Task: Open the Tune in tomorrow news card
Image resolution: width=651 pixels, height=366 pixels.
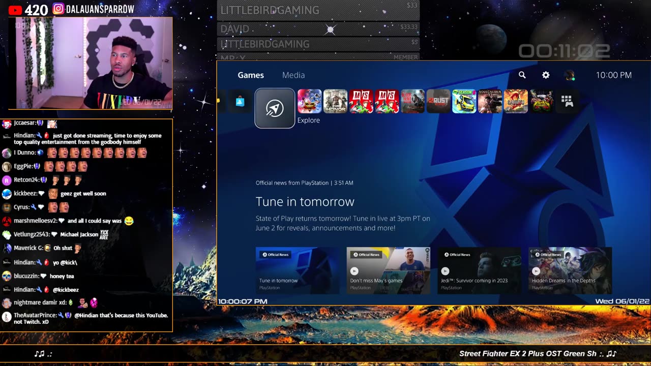Action: click(x=298, y=270)
